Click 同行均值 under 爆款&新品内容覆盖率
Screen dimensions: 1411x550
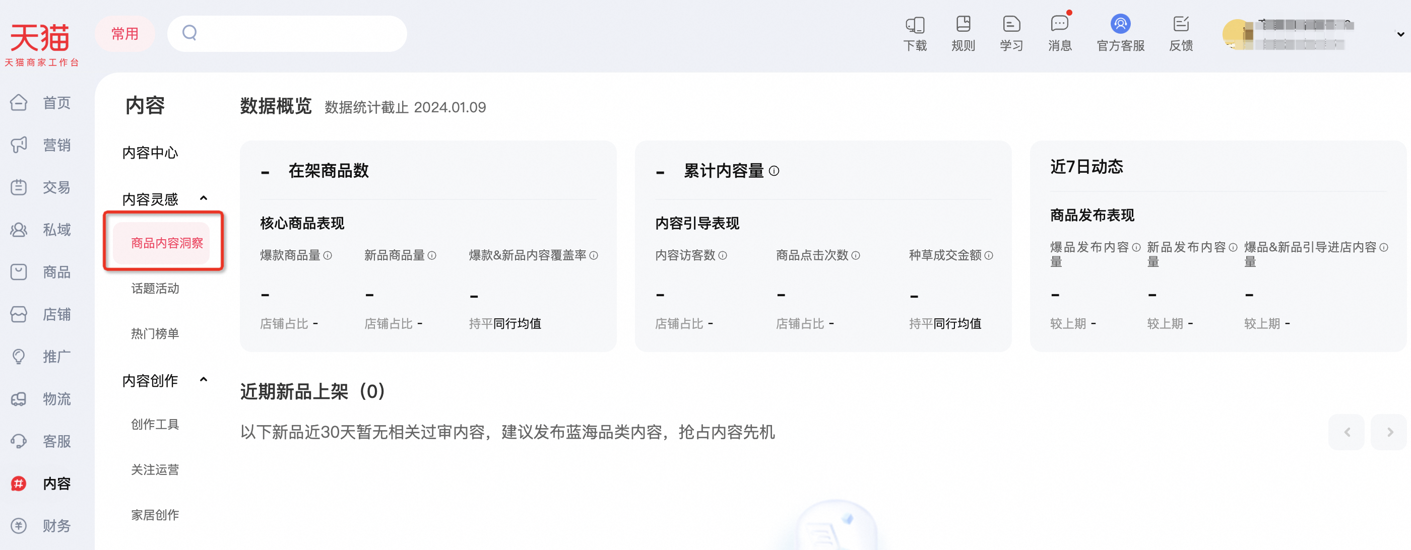(x=517, y=324)
